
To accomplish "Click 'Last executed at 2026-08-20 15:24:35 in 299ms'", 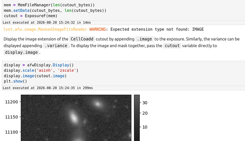I will [x=48, y=88].
